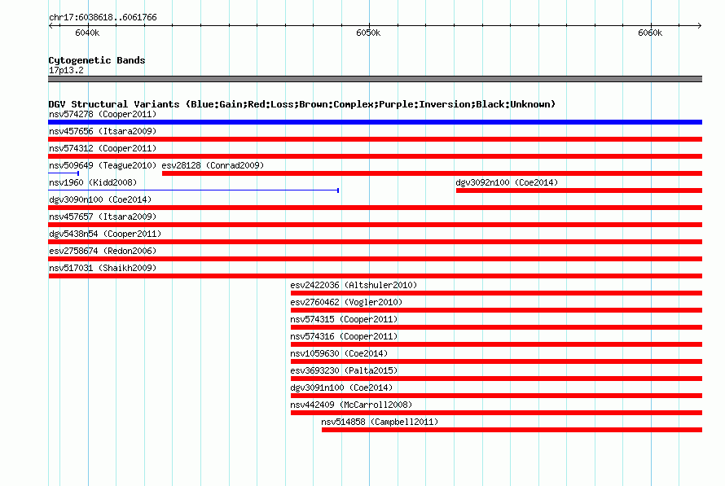
Task: Click the nsv574316 (Cooper2011) label
Action: coord(344,336)
